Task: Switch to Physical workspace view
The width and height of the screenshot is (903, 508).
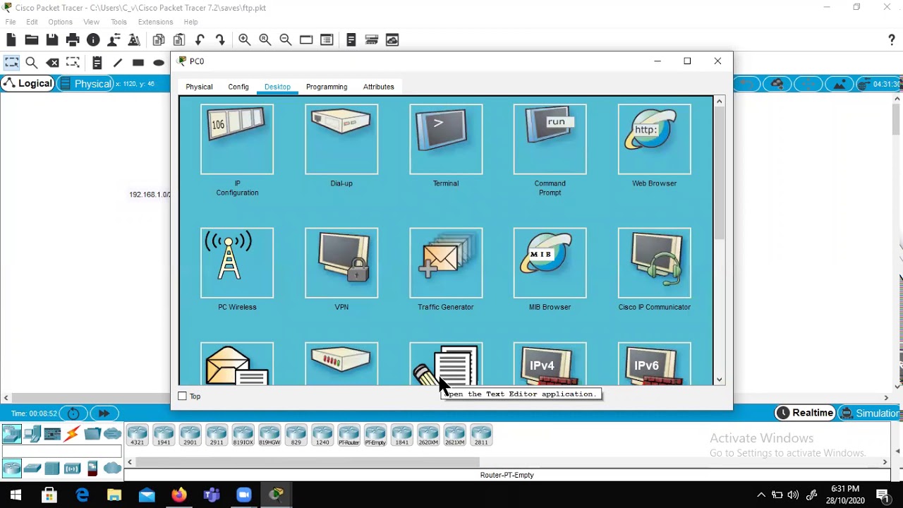Action: click(85, 83)
